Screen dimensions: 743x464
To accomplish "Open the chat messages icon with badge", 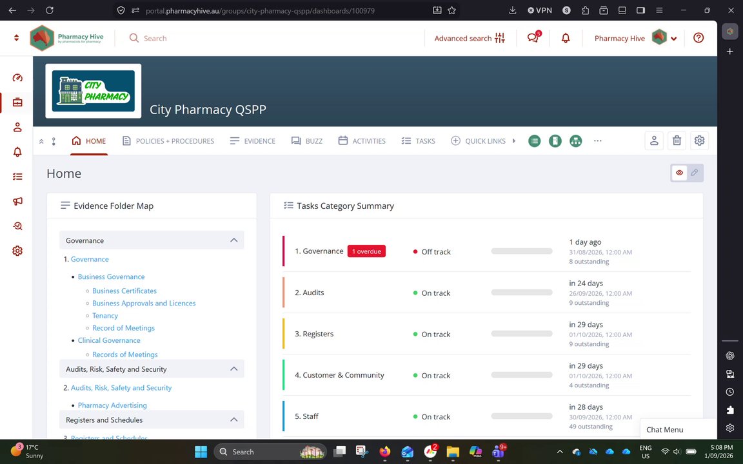I will pos(533,38).
